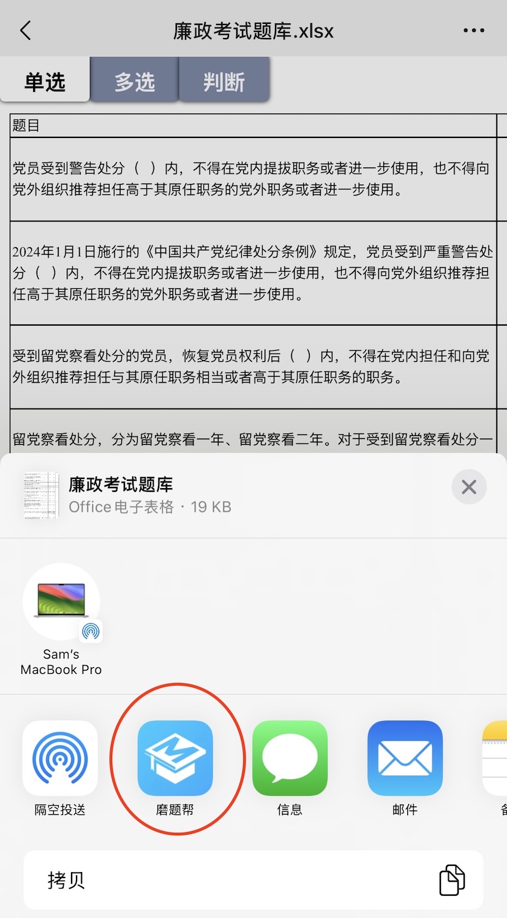This screenshot has height=918, width=507.
Task: Share via 隔空投送 AirDrop icon
Action: click(x=60, y=758)
